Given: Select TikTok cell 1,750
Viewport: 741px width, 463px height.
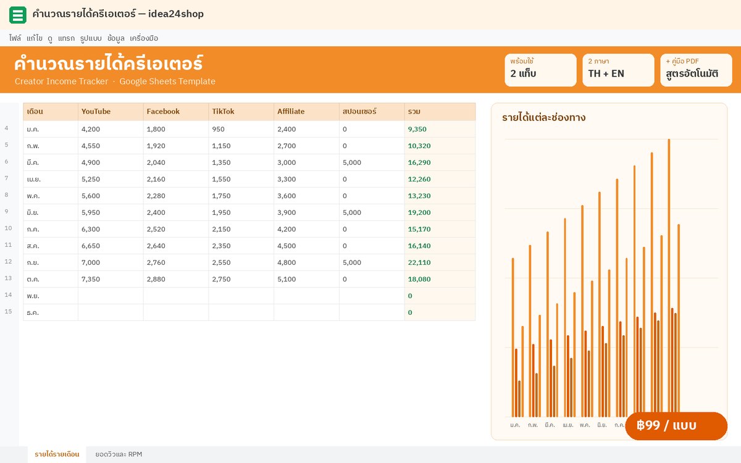Looking at the screenshot, I should (241, 196).
